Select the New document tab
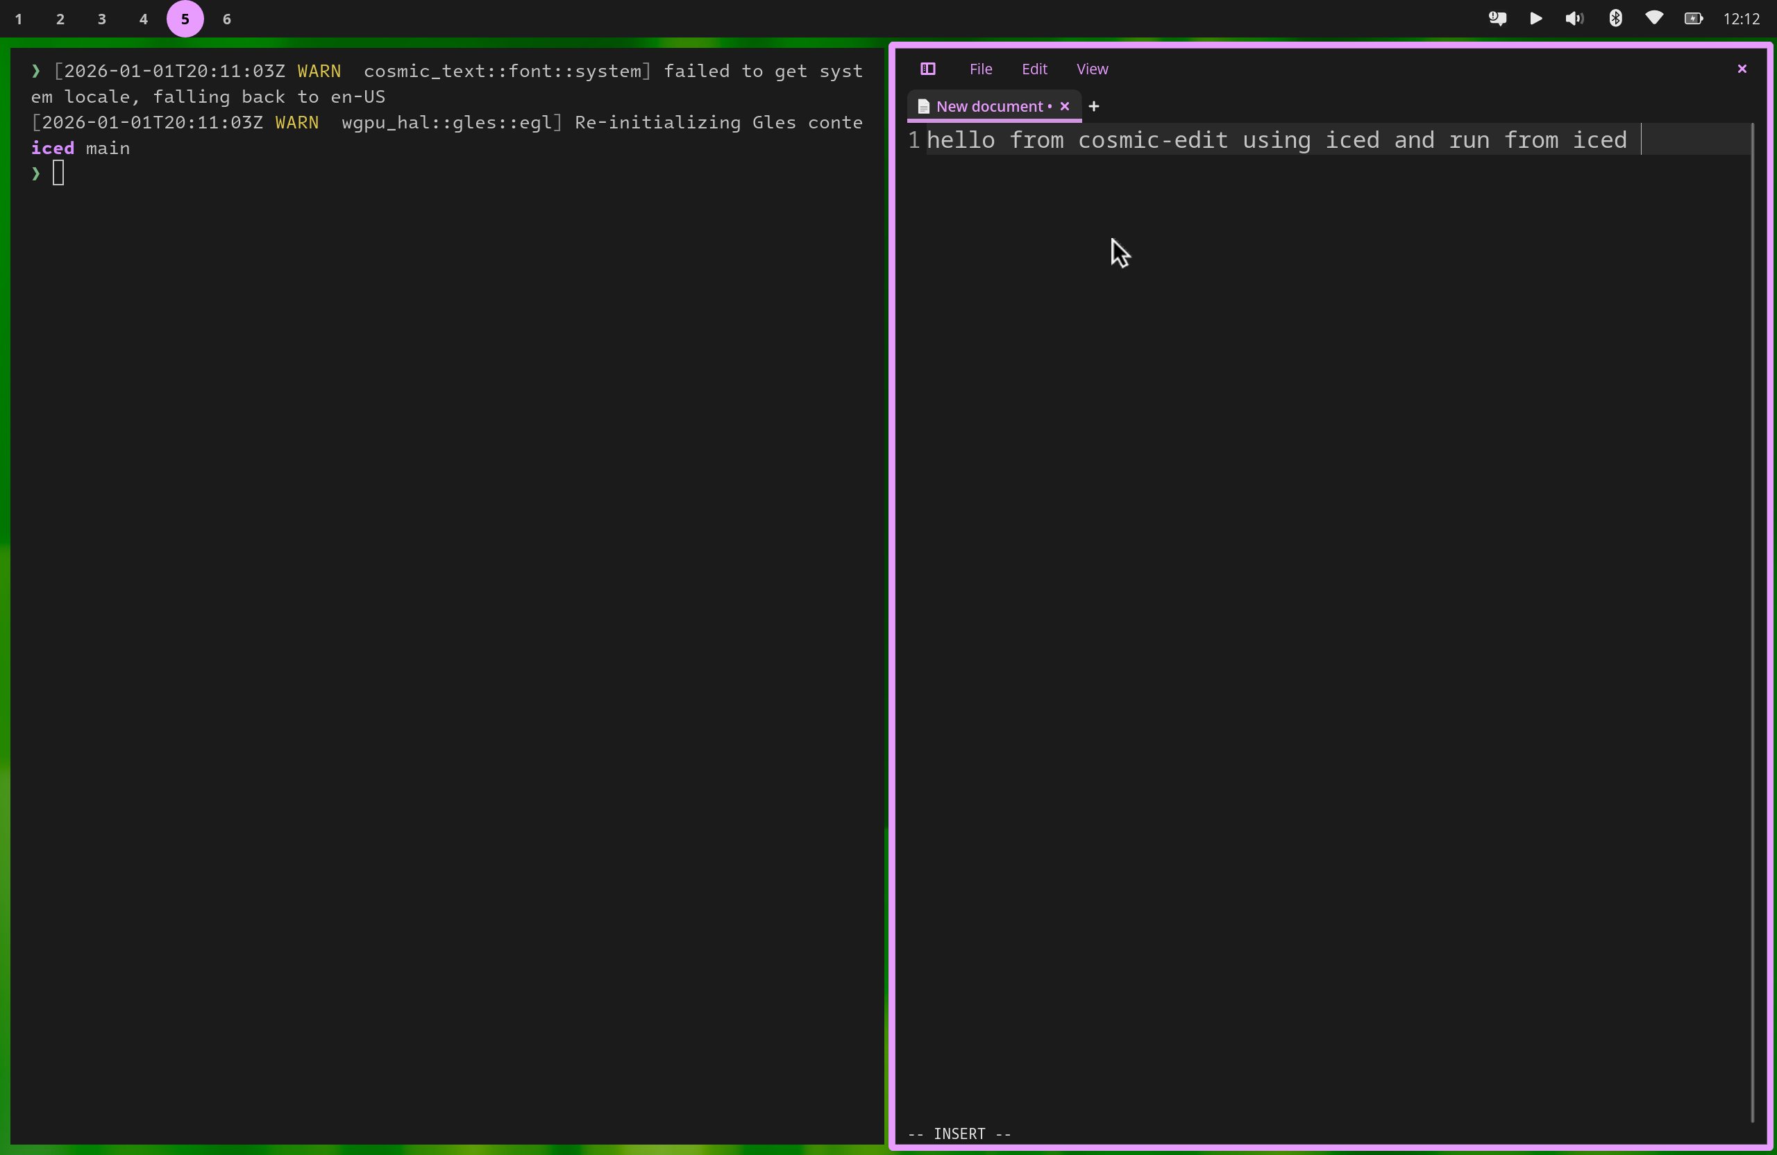Screen dimensions: 1777x1155 pos(988,107)
